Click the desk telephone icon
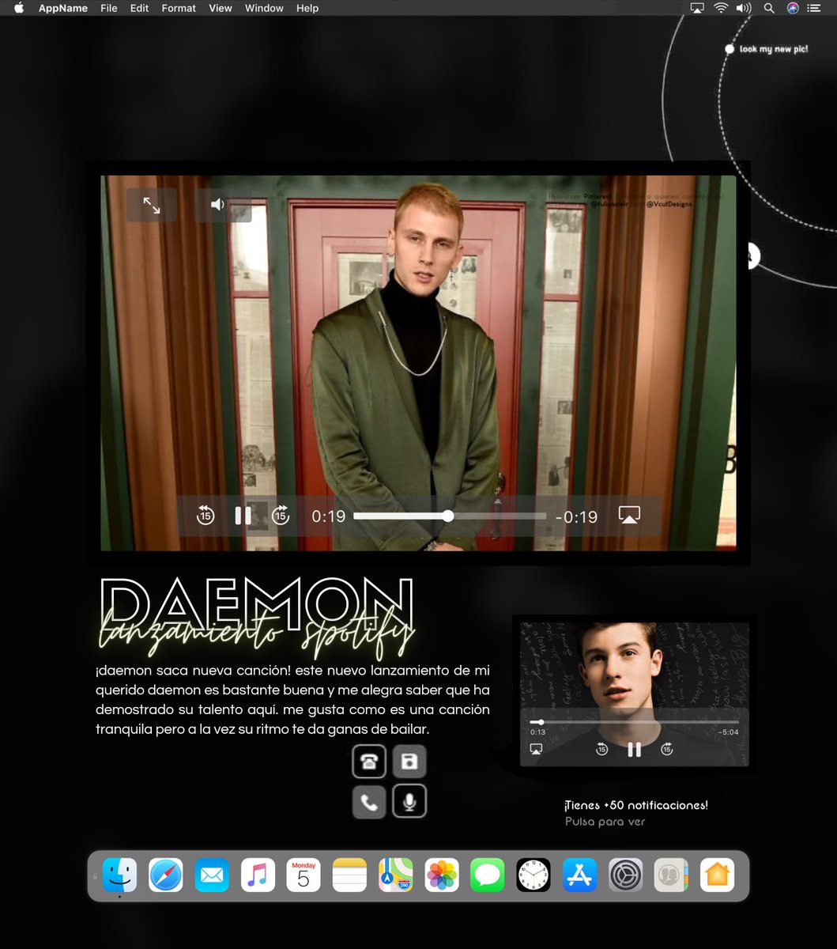Screen dimensions: 837x949 (369, 762)
